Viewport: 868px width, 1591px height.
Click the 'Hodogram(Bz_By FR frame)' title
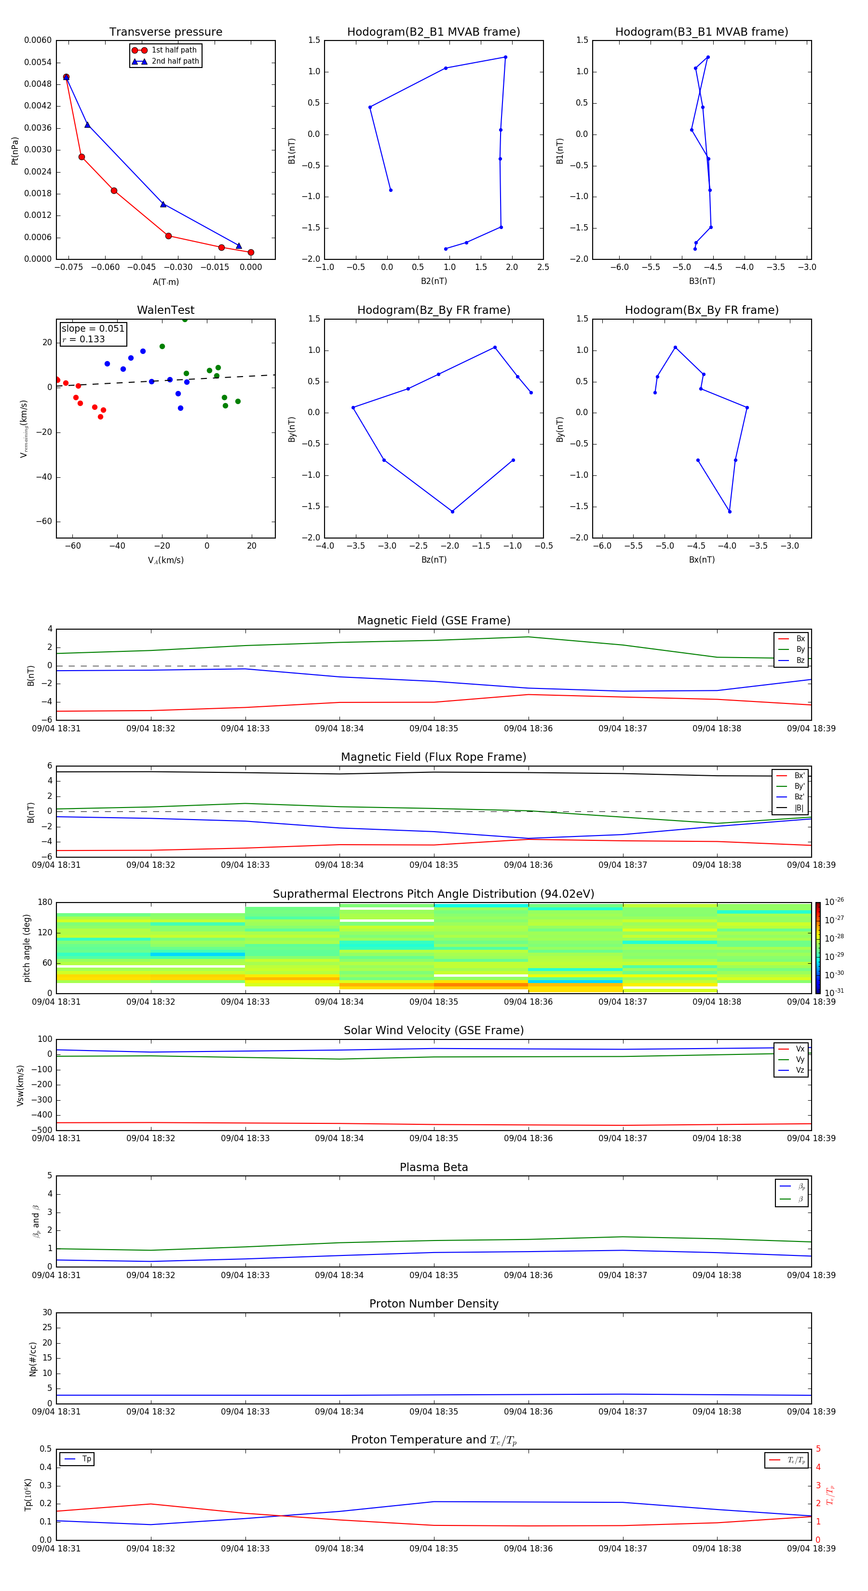[x=434, y=310]
